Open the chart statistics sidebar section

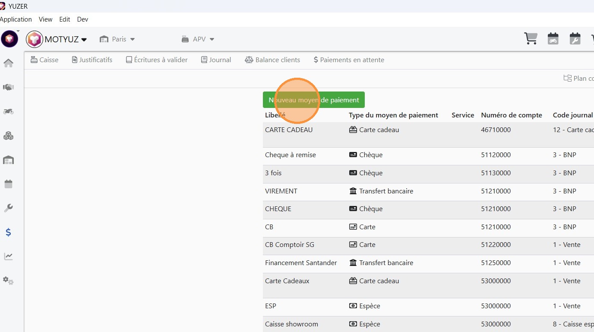point(9,256)
